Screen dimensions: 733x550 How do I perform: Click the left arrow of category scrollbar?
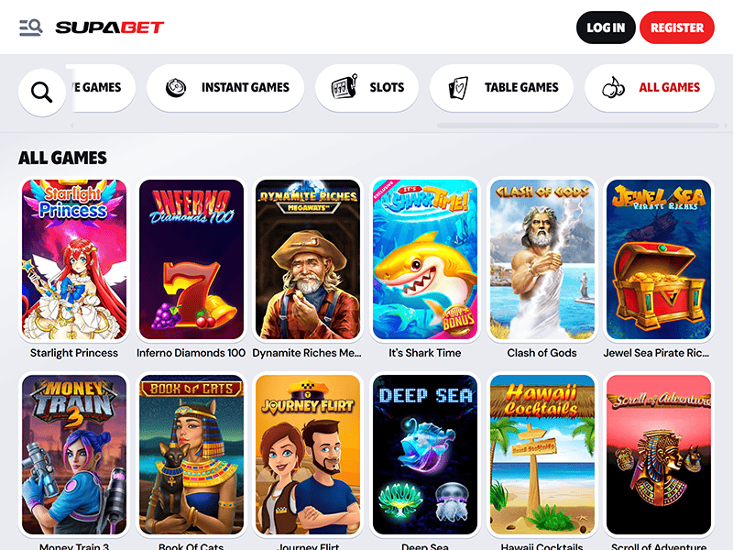72,126
